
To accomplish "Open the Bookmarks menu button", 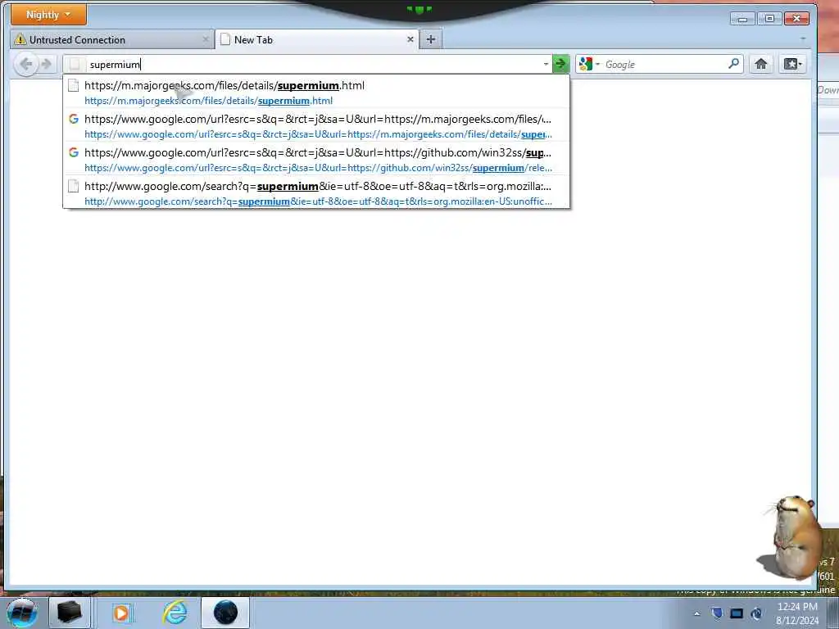I will click(792, 64).
